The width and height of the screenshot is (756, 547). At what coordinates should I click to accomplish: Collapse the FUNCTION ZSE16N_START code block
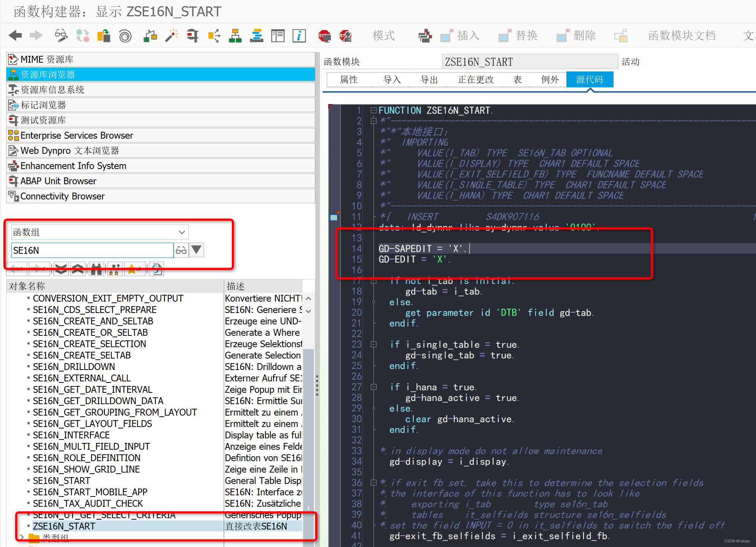(373, 111)
